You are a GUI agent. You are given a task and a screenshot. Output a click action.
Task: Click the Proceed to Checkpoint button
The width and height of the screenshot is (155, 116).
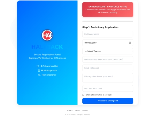(108, 101)
